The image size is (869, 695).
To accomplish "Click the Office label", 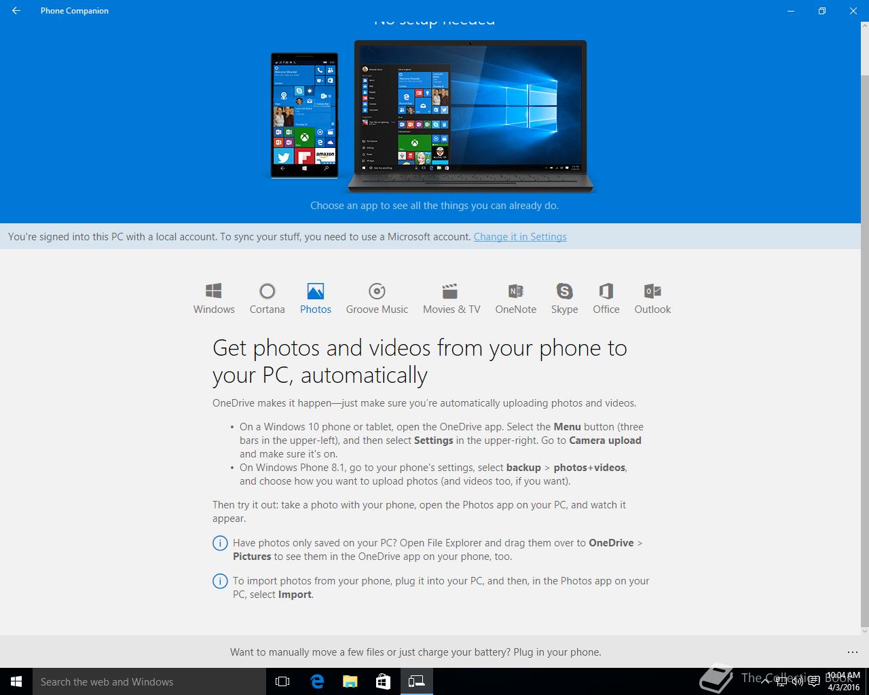I will click(606, 309).
